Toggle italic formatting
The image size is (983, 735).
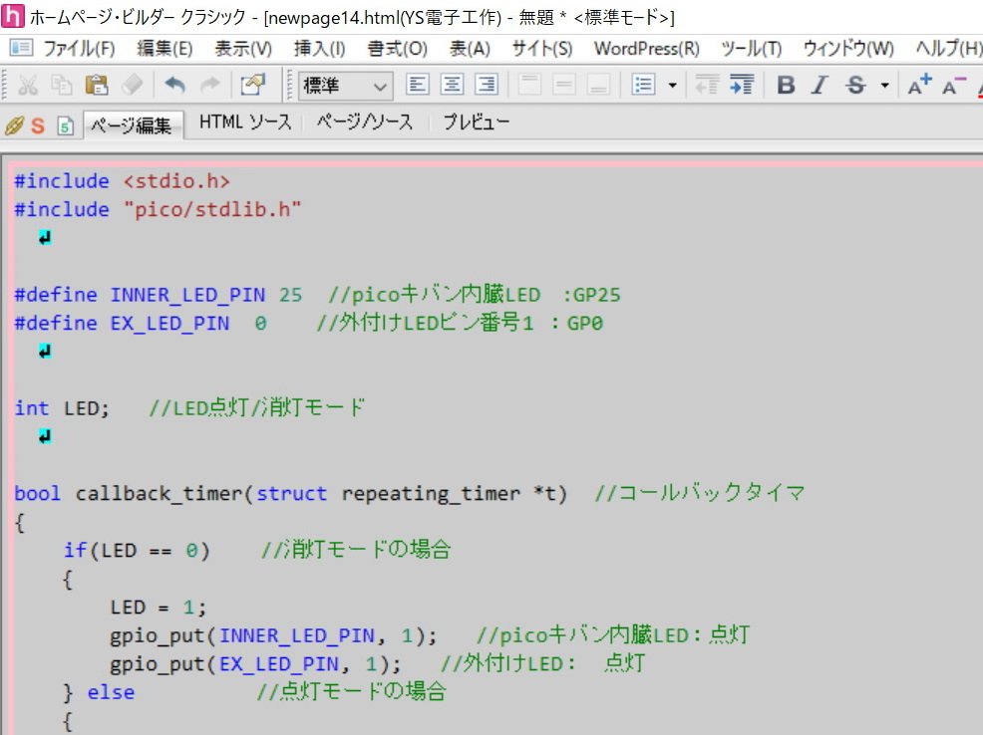click(x=819, y=86)
